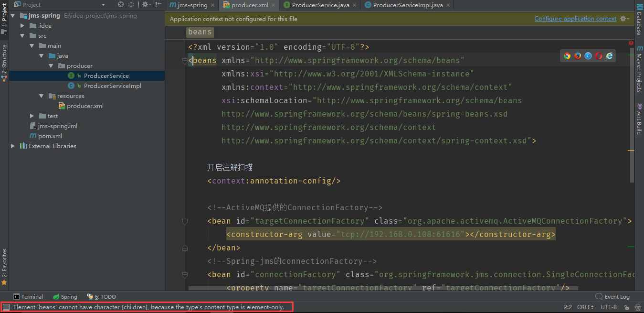The width and height of the screenshot is (644, 313).
Task: Open in Firefox browser icon
Action: coord(578,56)
